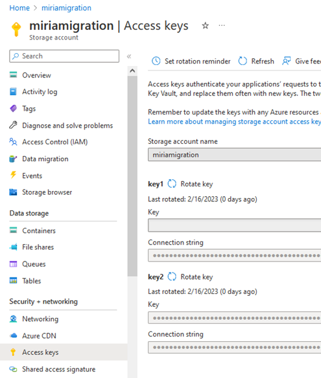The image size is (321, 378).
Task: Open File shares
Action: (38, 247)
